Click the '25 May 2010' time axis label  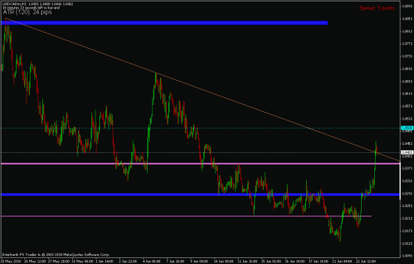tap(11, 261)
